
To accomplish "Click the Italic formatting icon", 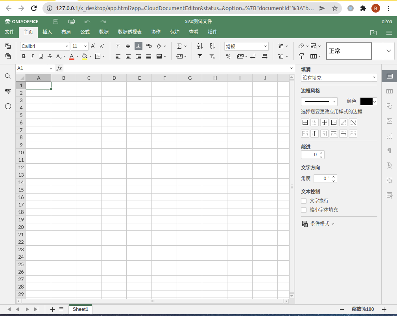I will tap(32, 57).
